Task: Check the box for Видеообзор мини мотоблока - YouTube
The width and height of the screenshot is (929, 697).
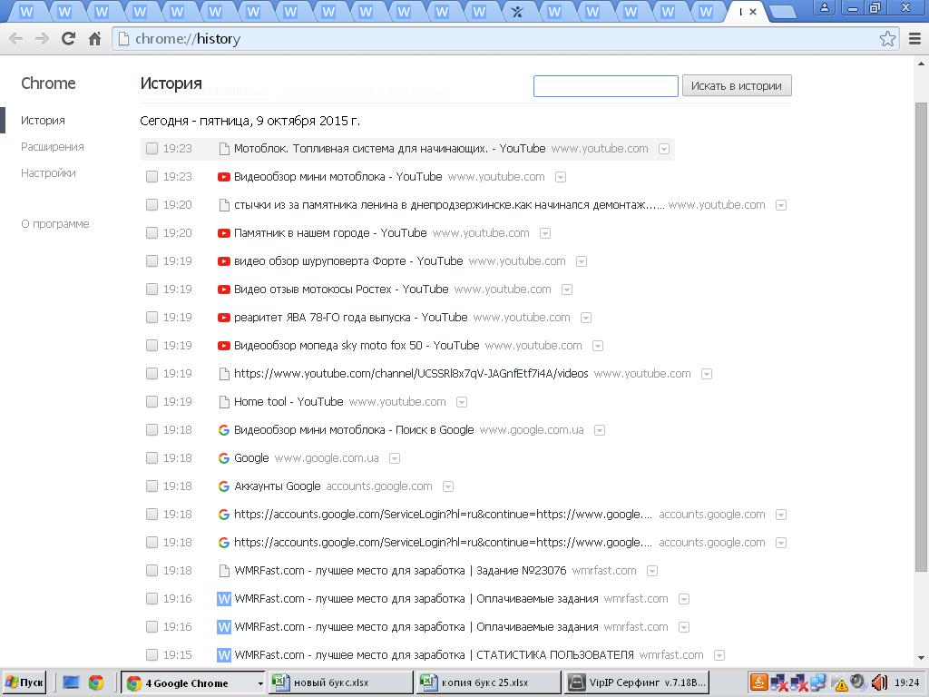Action: (152, 177)
